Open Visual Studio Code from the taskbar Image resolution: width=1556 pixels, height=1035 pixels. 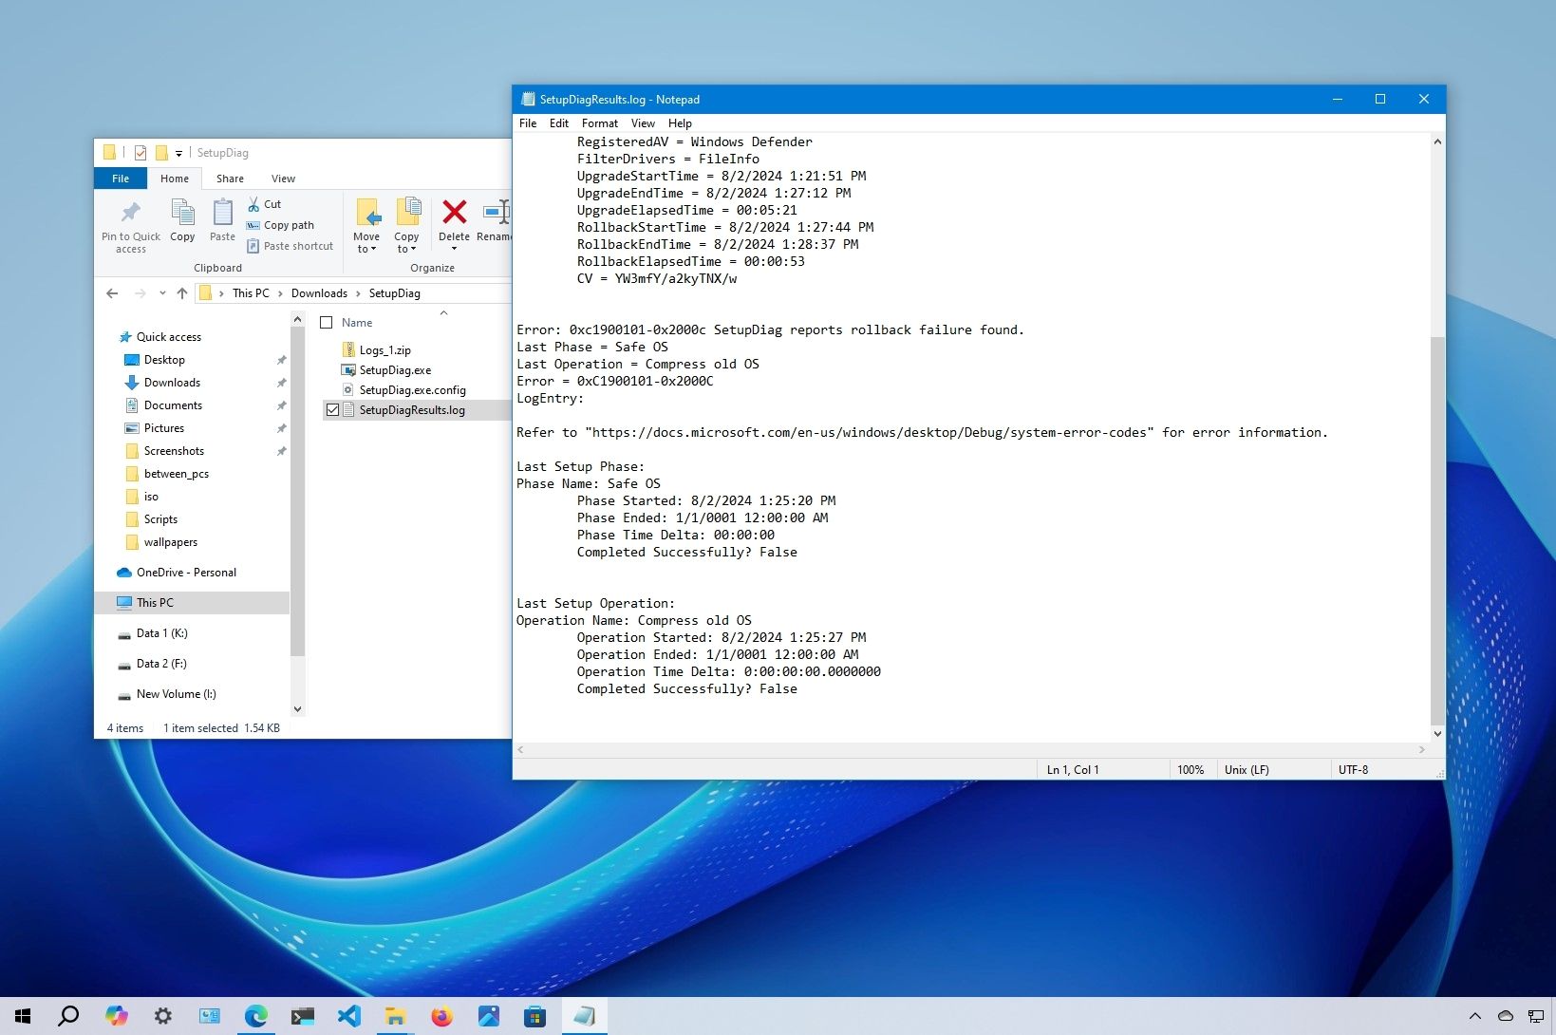(349, 1016)
